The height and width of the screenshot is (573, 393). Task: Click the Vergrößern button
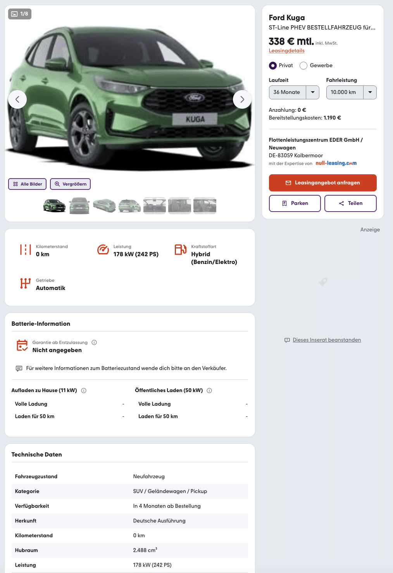[x=71, y=184]
